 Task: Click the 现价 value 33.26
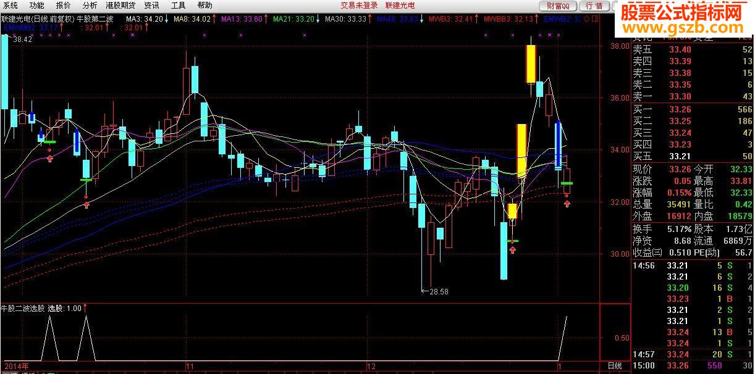(680, 169)
